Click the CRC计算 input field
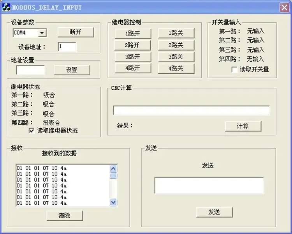 pyautogui.click(x=191, y=110)
